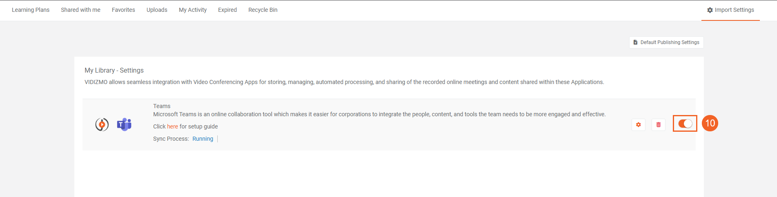View the Expired tab
The height and width of the screenshot is (197, 777).
click(x=228, y=10)
